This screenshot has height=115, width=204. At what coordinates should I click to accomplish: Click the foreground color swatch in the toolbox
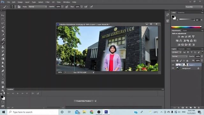pyautogui.click(x=2, y=97)
